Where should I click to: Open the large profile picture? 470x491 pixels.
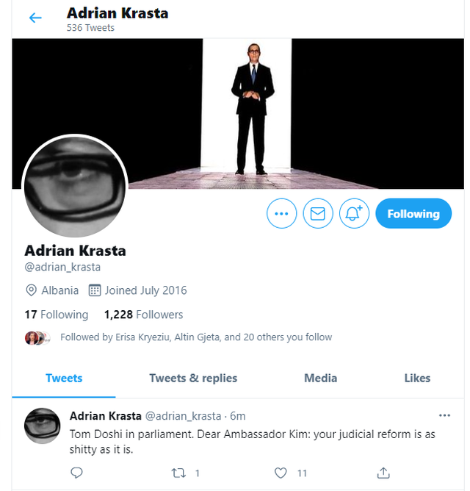coord(75,186)
